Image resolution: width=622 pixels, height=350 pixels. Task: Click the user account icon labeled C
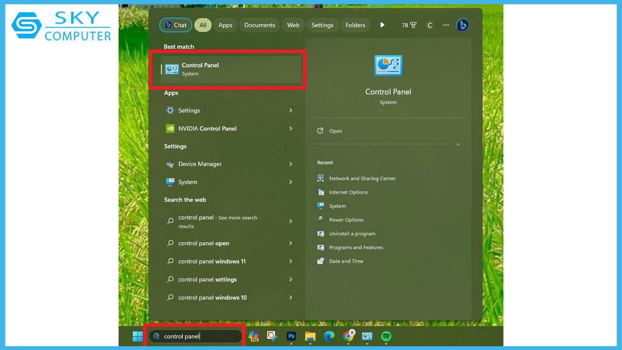430,25
